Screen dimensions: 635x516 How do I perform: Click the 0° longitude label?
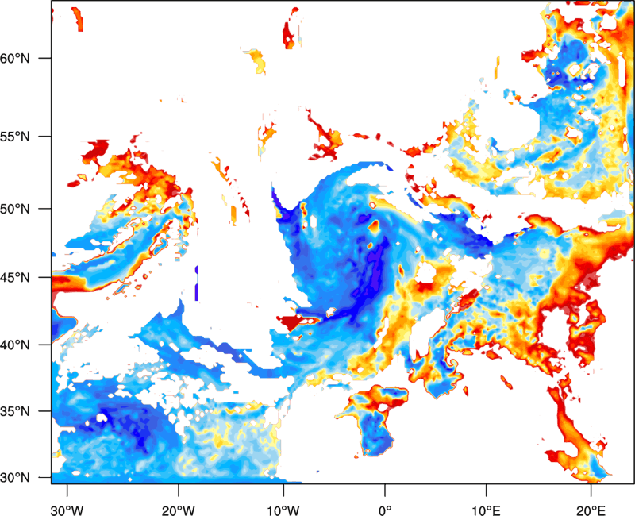coord(385,510)
